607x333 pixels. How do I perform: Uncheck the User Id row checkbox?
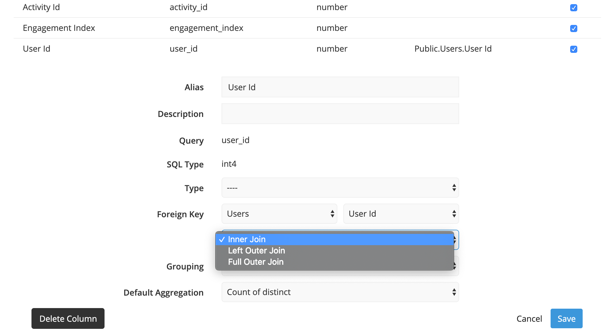[573, 49]
